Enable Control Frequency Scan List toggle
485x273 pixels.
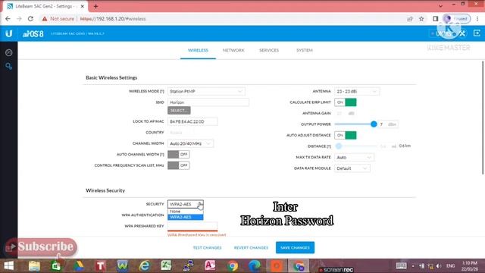pyautogui.click(x=179, y=165)
